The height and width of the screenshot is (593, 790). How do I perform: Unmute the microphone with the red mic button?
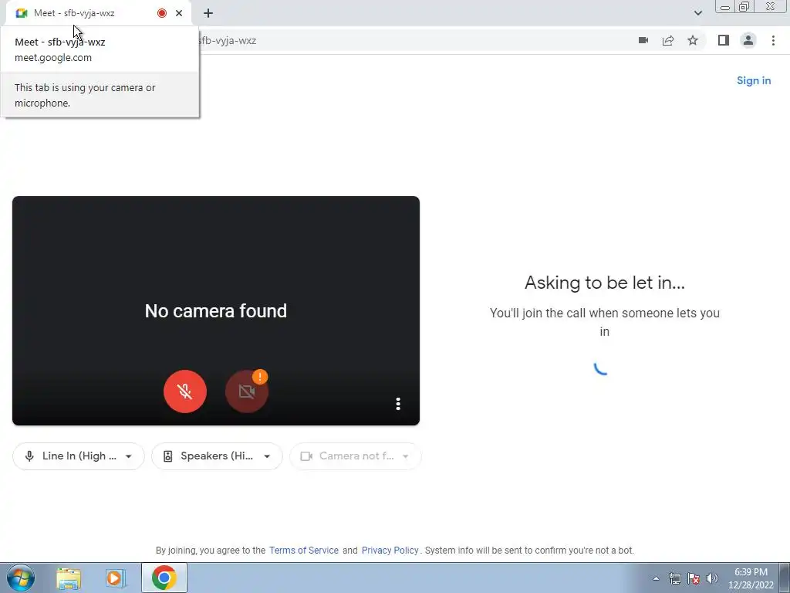pos(185,391)
